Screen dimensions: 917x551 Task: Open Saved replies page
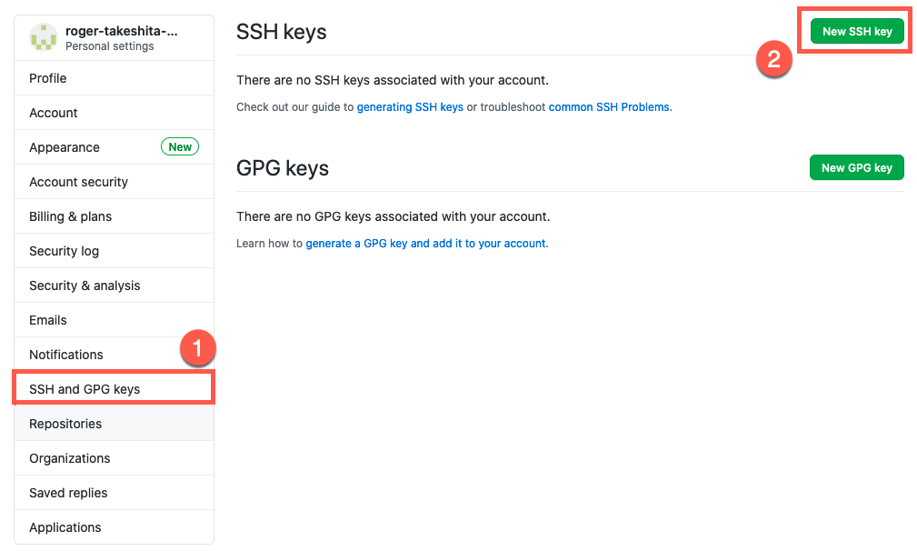click(68, 493)
